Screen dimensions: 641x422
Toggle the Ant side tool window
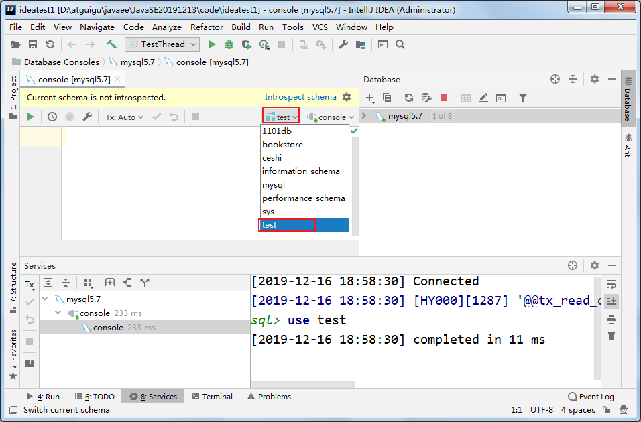click(x=628, y=145)
